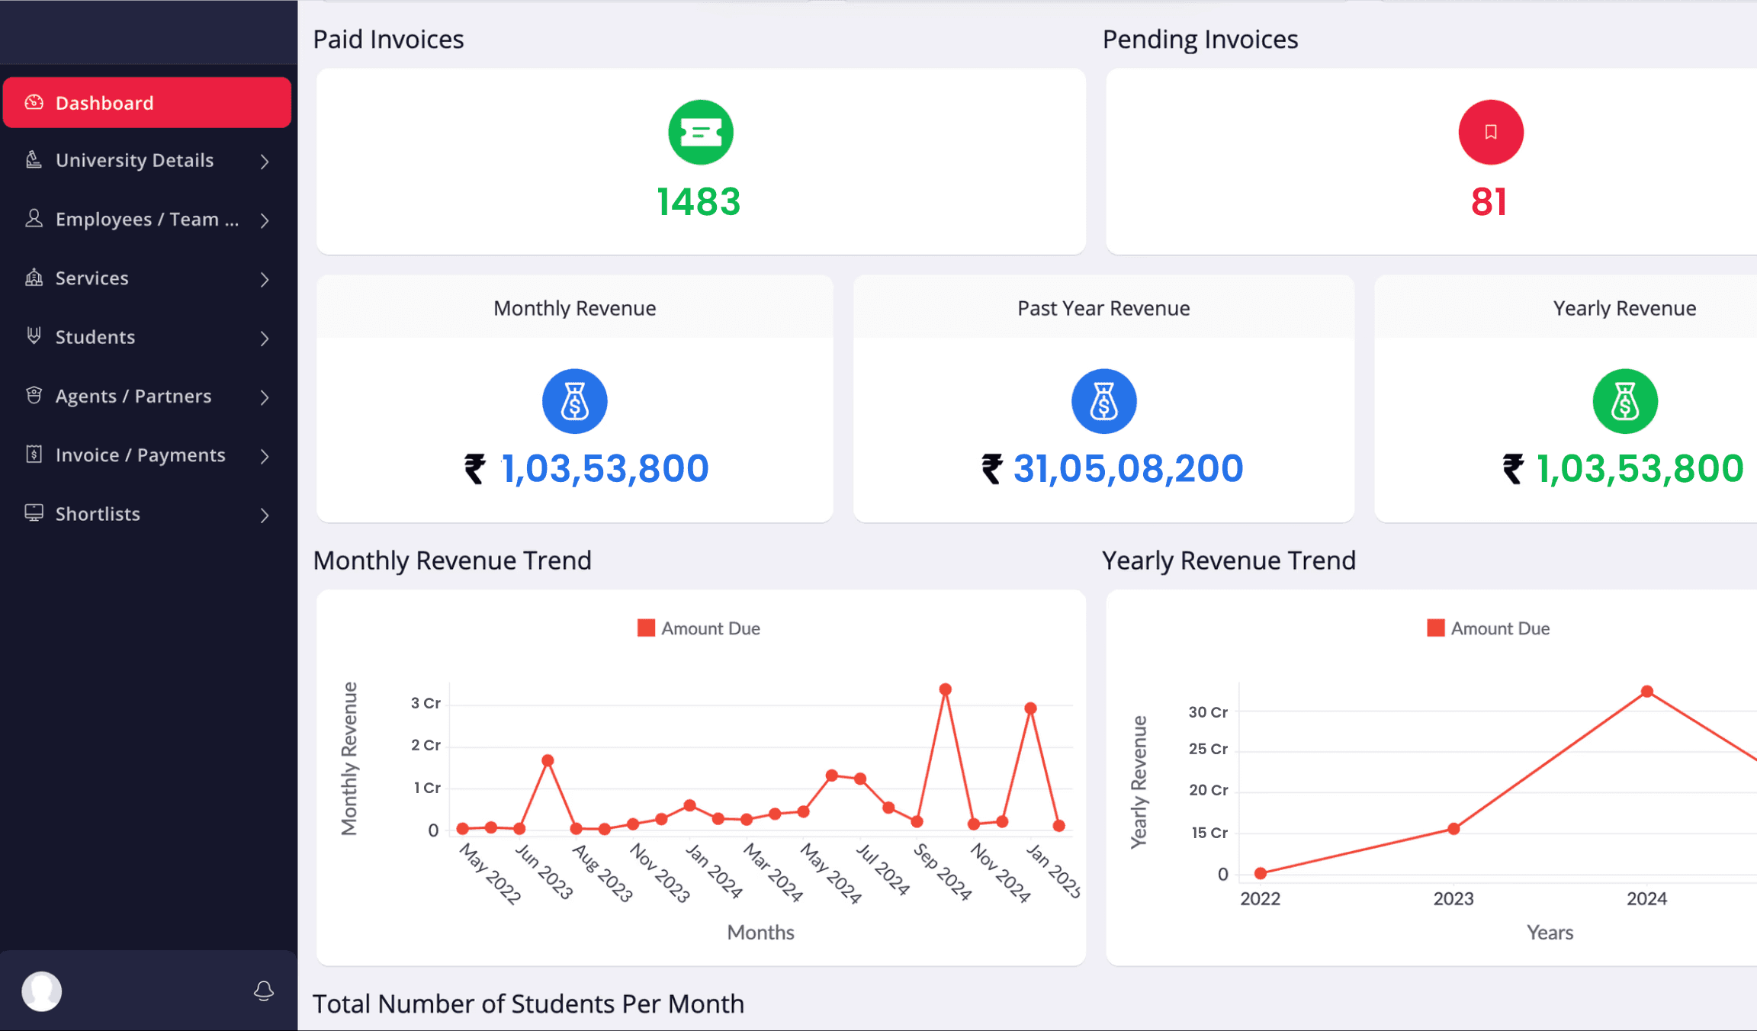The width and height of the screenshot is (1757, 1031).
Task: Open the Students menu item
Action: click(95, 337)
